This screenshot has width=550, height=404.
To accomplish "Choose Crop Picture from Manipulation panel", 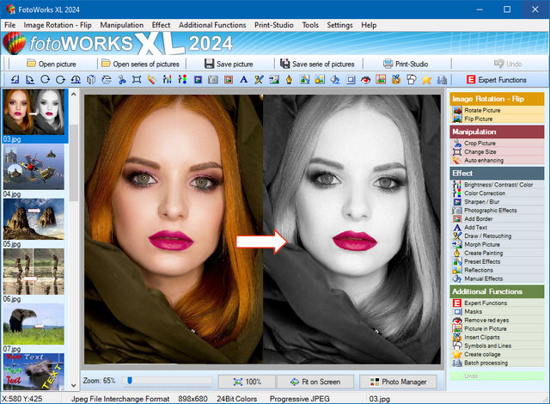I will pos(480,144).
